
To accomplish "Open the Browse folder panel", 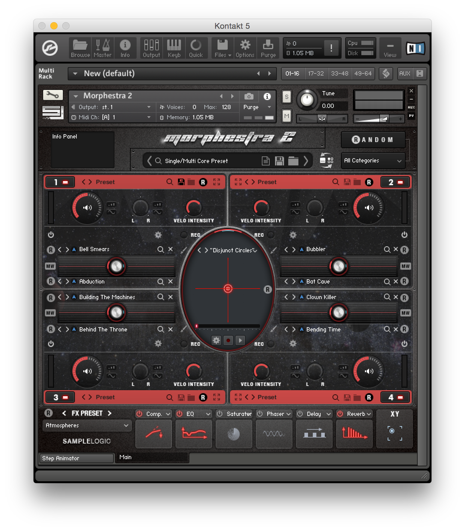I will [80, 48].
